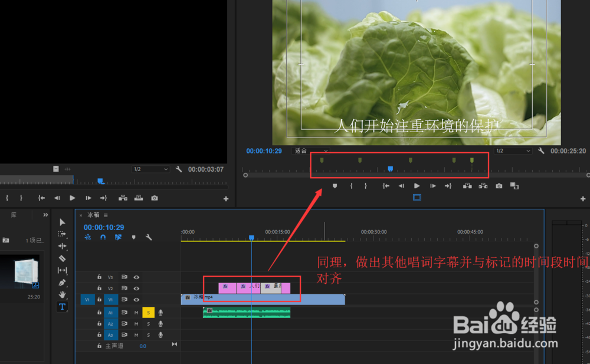590x364 pixels.
Task: Choose the Selection arrow tool
Action: 62,222
